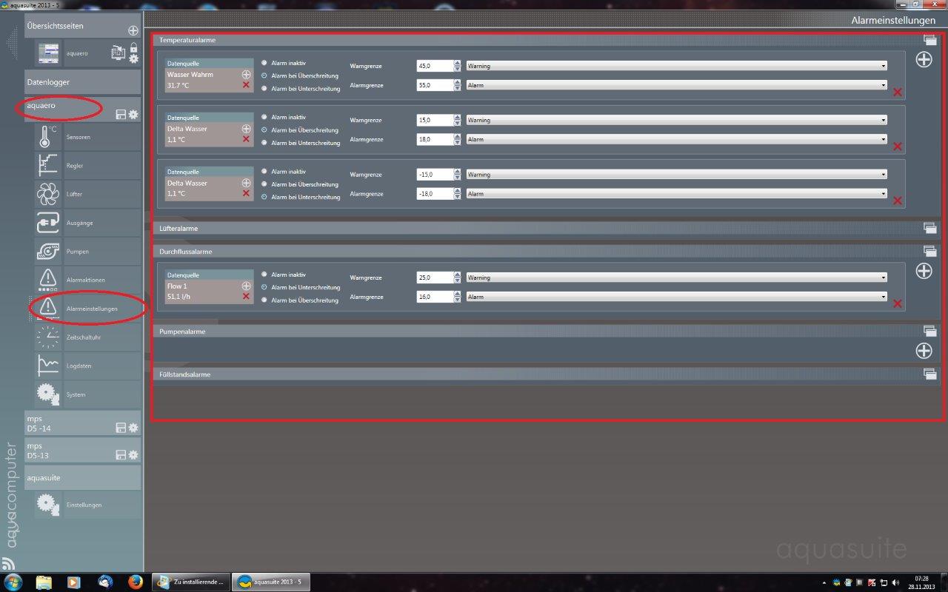Delete the entire Wasser Wahrm alarm entry
This screenshot has height=592, width=948.
tap(898, 92)
